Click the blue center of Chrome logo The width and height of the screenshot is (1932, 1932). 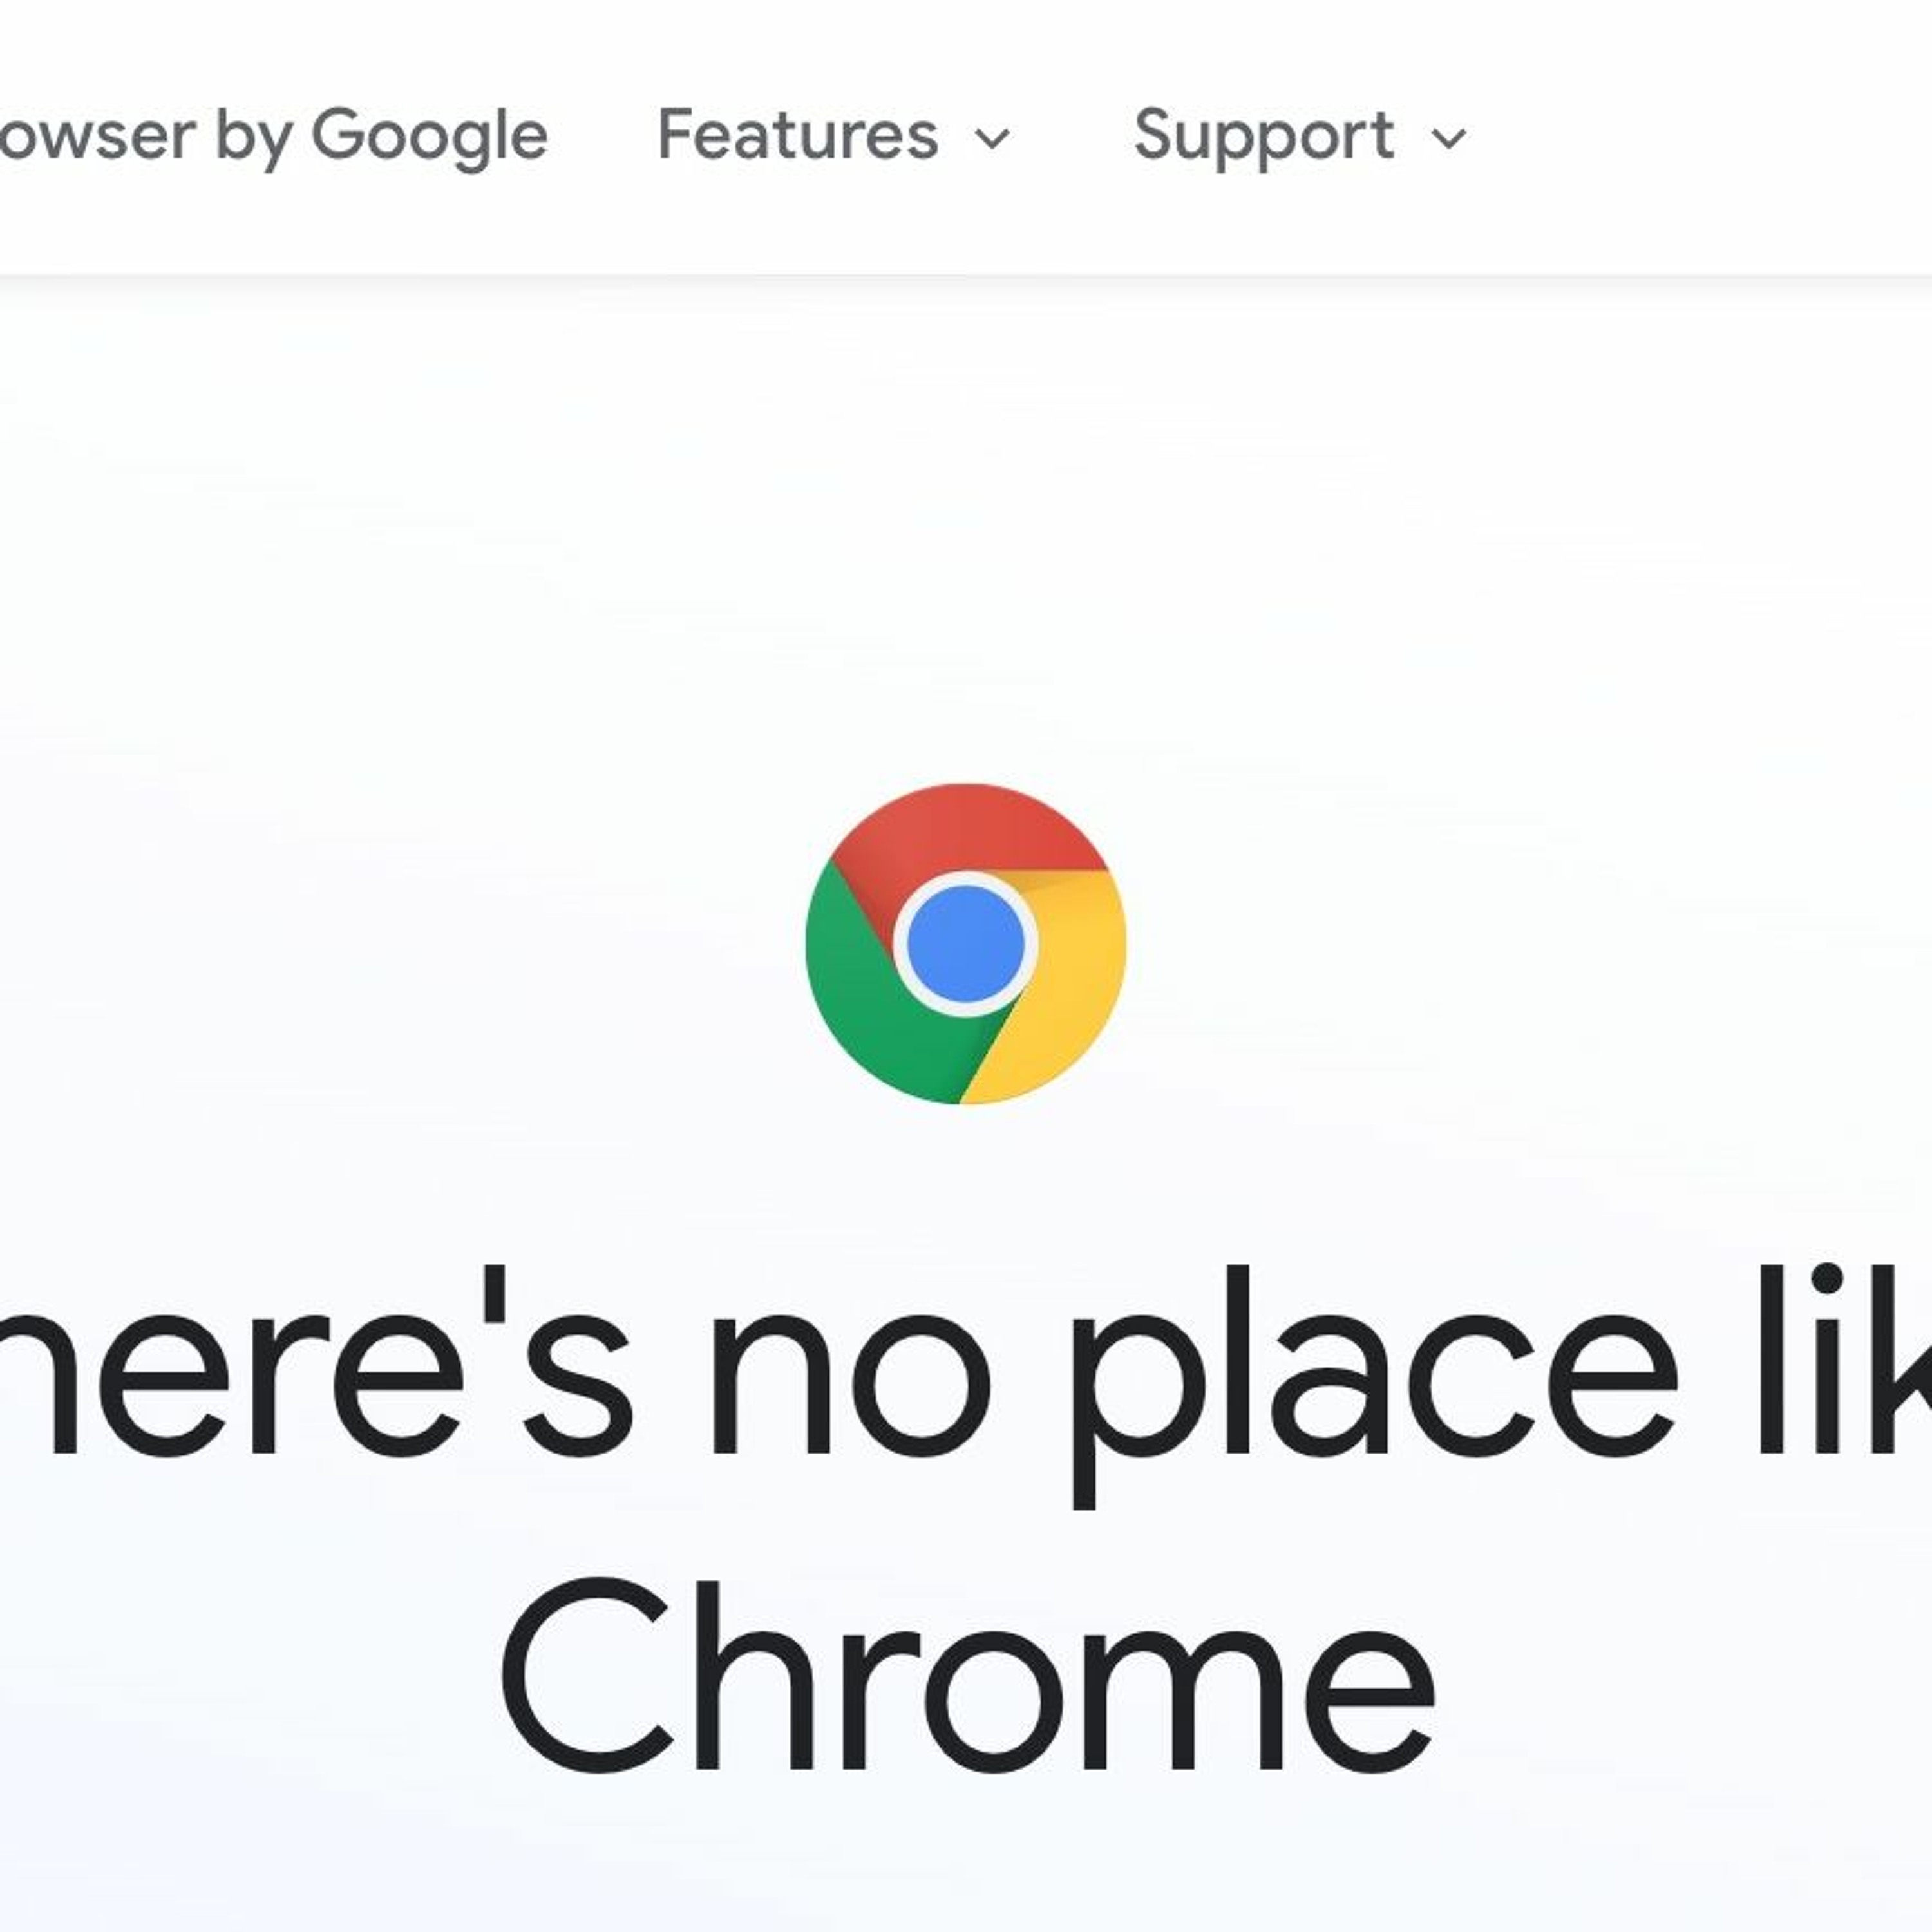[x=966, y=944]
